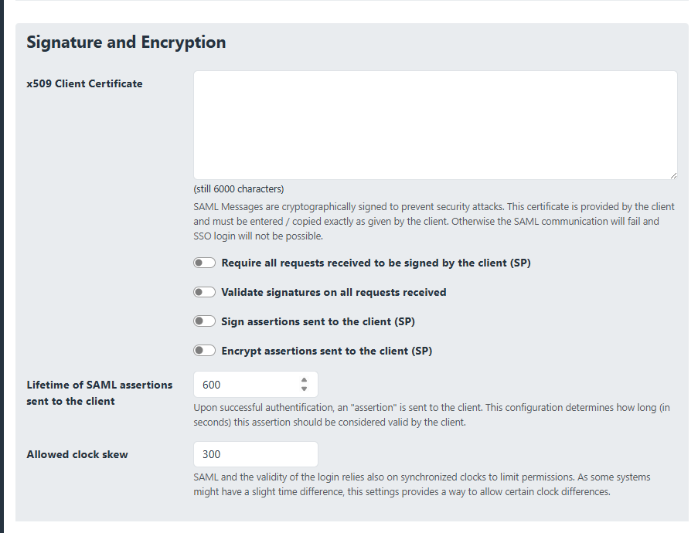Screen dimensions: 698x533
Task: Turn on the Sign assertions switch
Action: click(x=204, y=321)
